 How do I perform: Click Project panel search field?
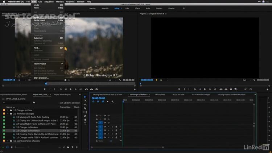click(16, 103)
